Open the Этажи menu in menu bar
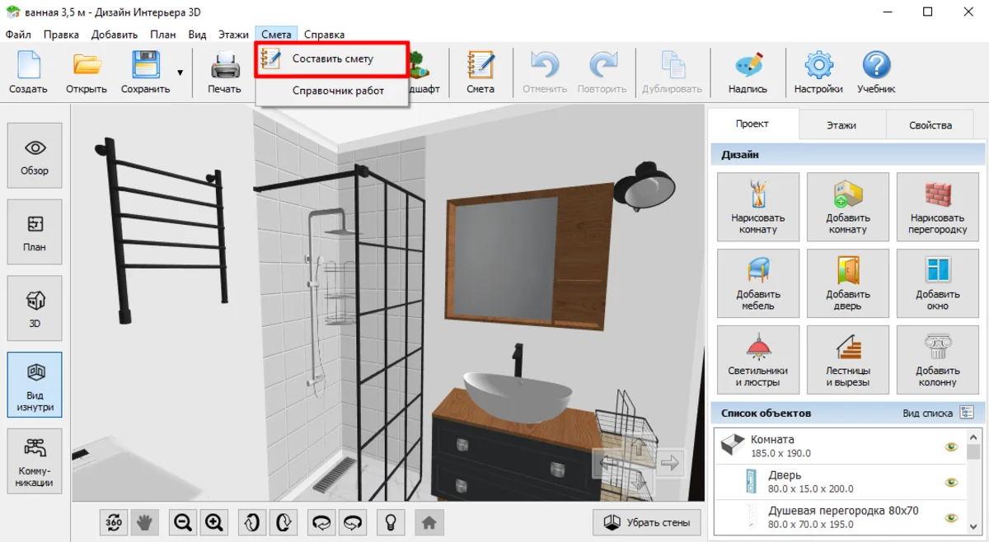989x542 pixels. tap(233, 35)
